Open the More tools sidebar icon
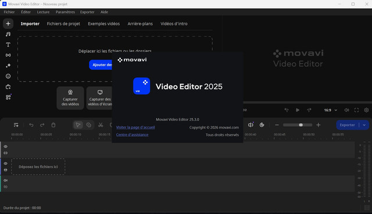Screen dimensions: 372x214 [x=8, y=97]
